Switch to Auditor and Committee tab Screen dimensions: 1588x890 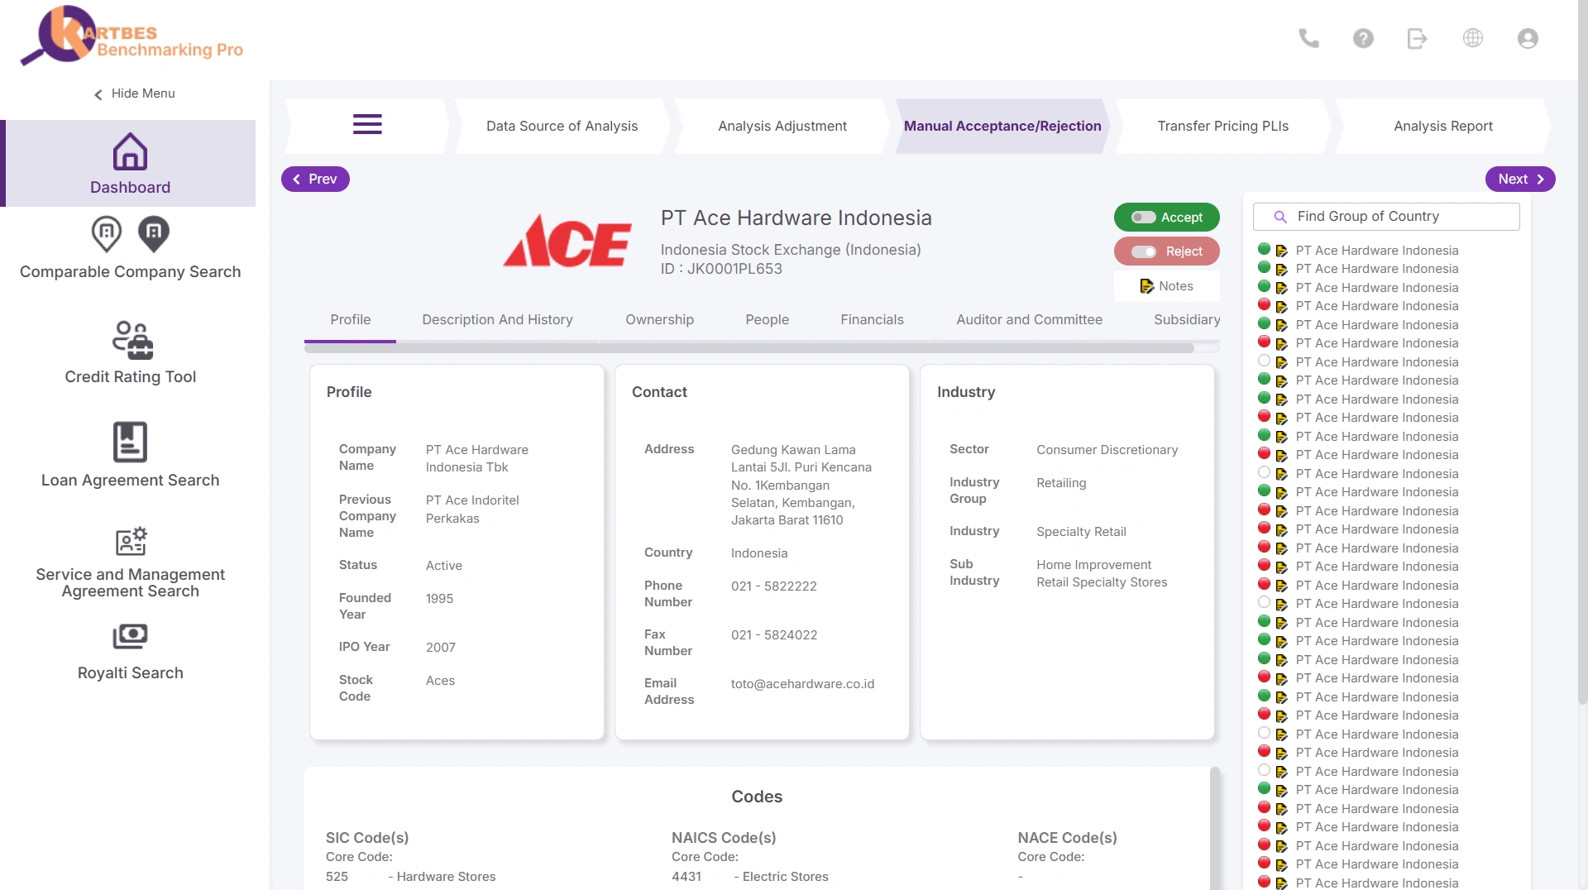tap(1029, 319)
